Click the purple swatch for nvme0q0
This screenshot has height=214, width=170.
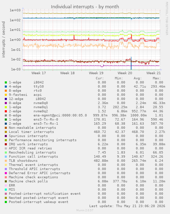coord(6,103)
